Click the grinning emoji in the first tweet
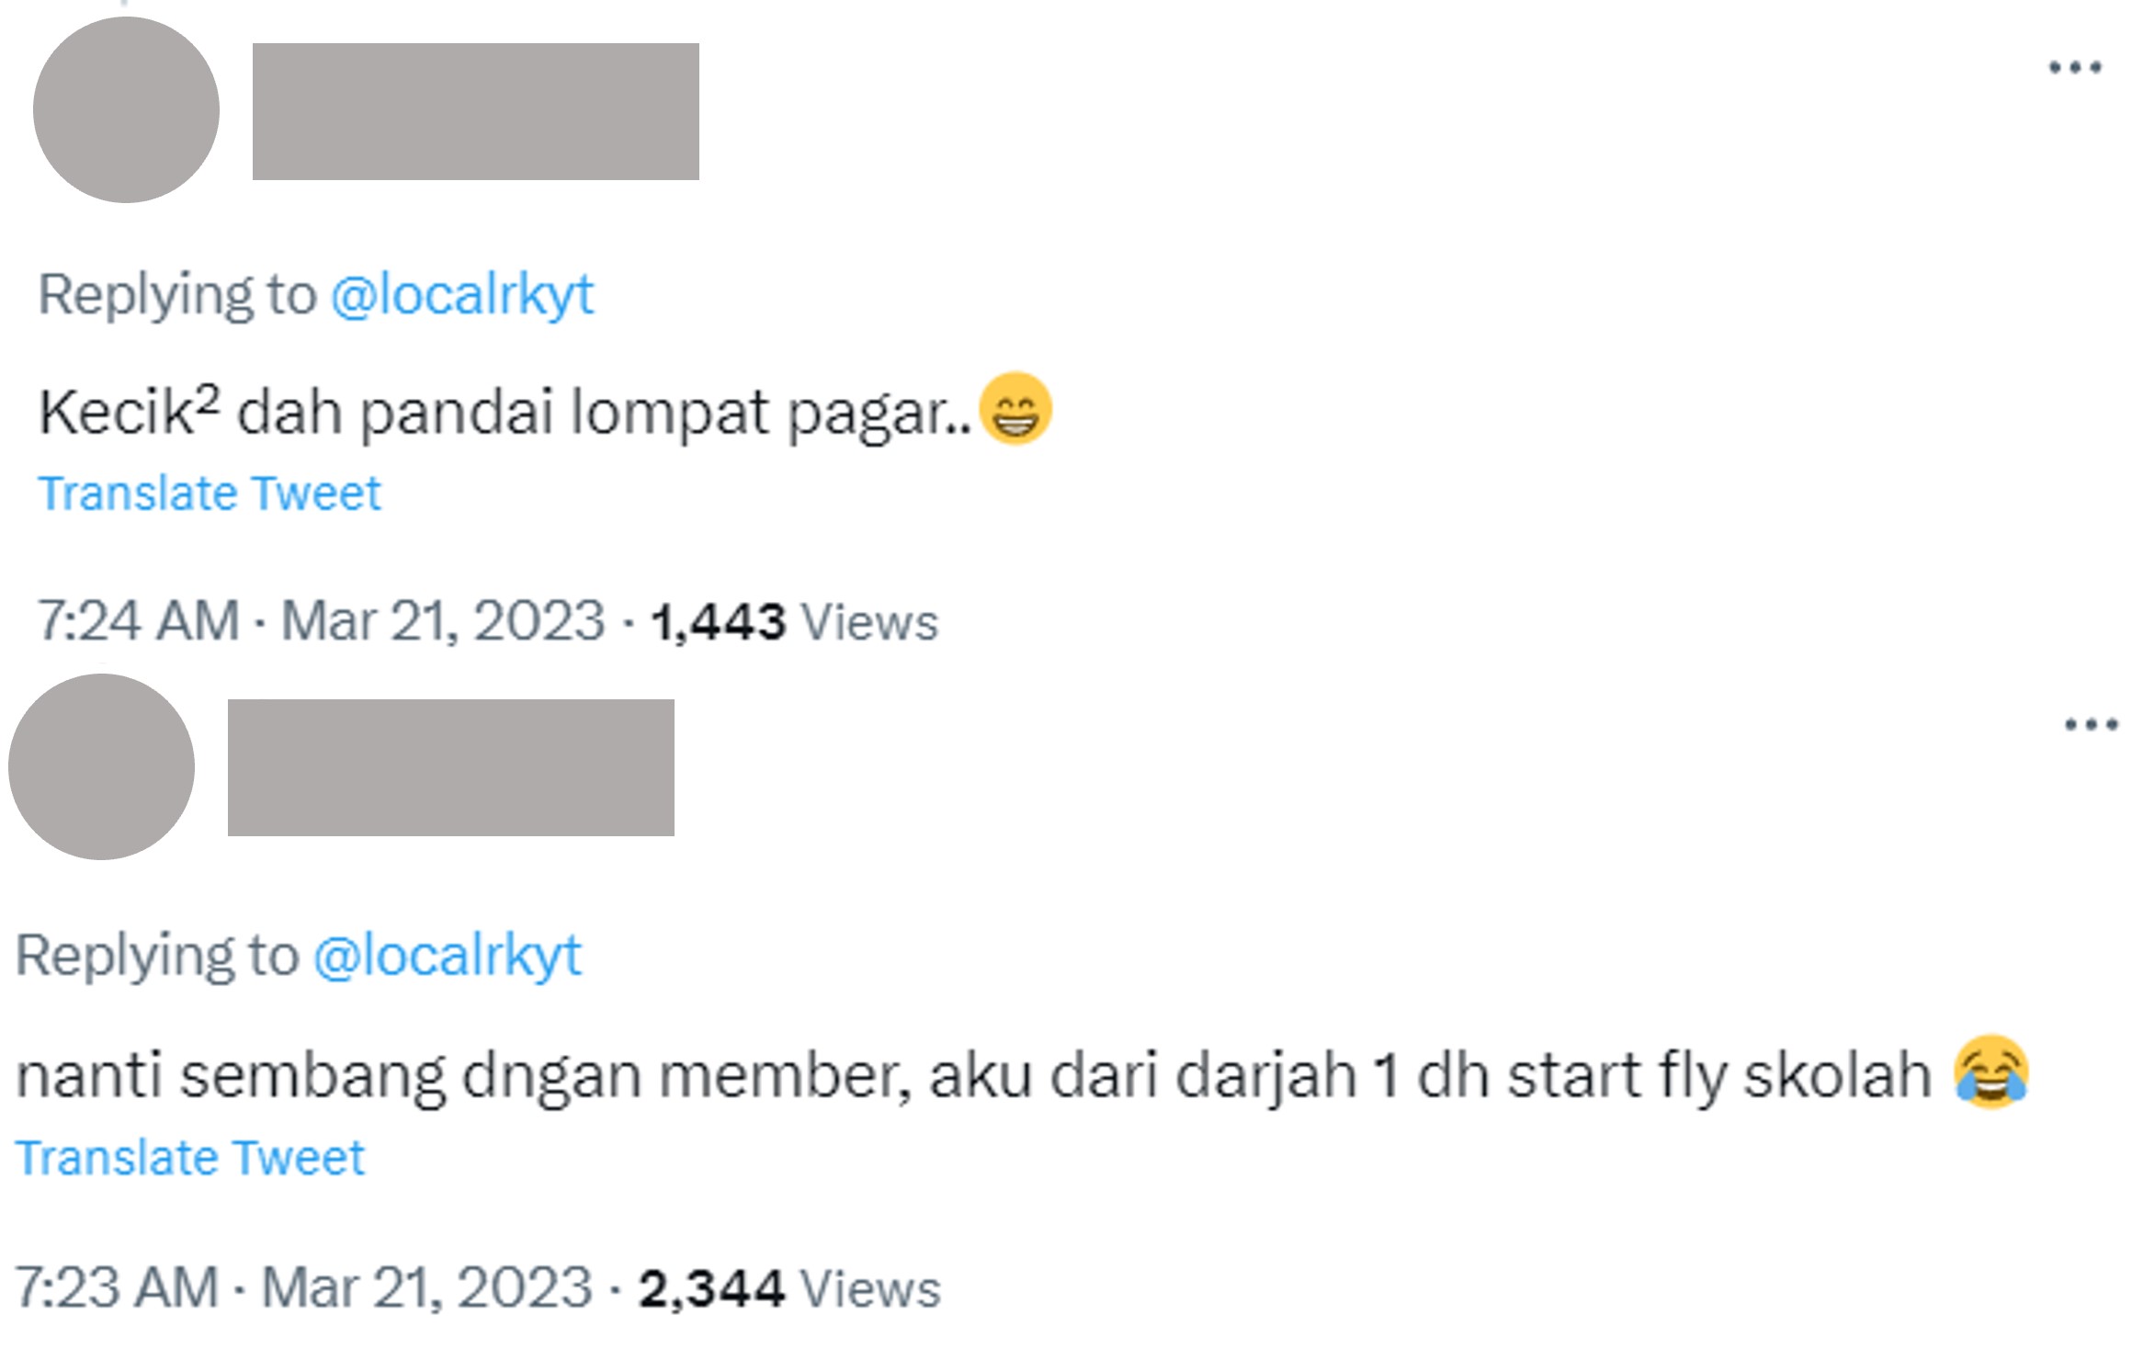The width and height of the screenshot is (2155, 1349). (x=1015, y=409)
